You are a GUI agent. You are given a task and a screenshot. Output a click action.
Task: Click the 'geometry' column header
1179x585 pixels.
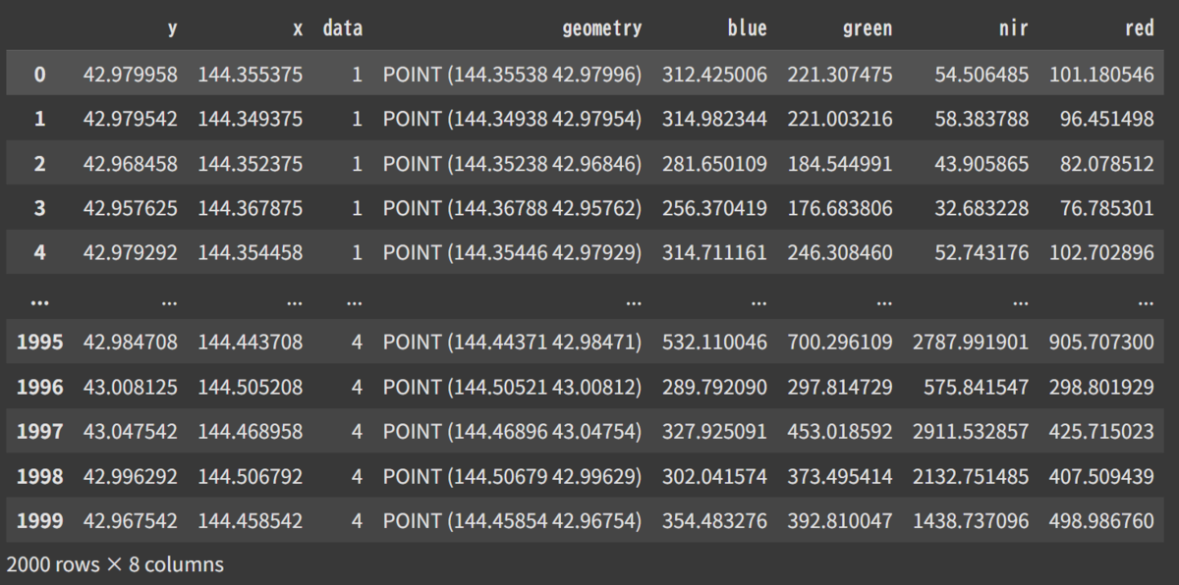pyautogui.click(x=601, y=28)
